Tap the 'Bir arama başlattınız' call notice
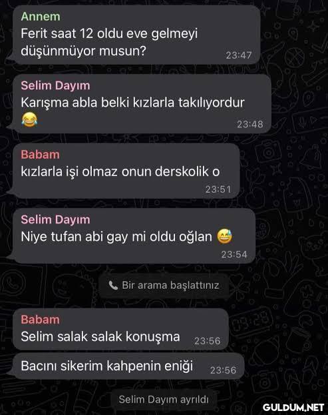This screenshot has width=328, height=415. [x=164, y=286]
